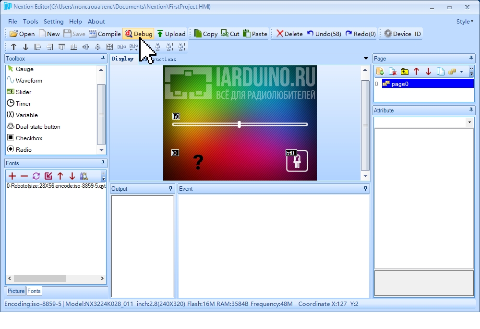Click the make same size icon
The height and width of the screenshot is (329, 480).
coord(109,47)
